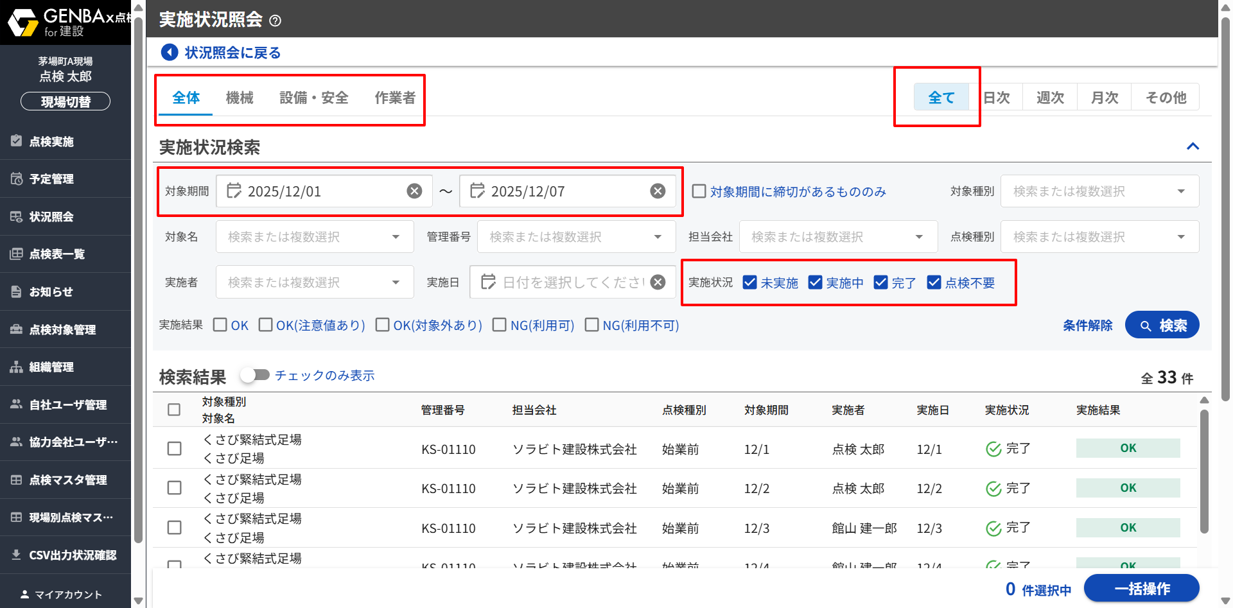
Task: Collapse the 実施状況検索 panel with the chevron
Action: coord(1193,146)
